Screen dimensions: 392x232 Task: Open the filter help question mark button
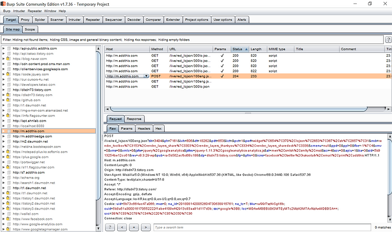(x=388, y=40)
